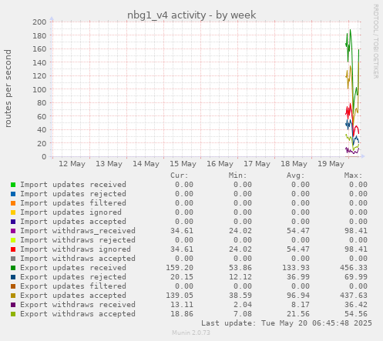Screen dimensions: 383x341
Task: Click the 'Import withdraws accepted' gray swatch
Action: [x=13, y=259]
